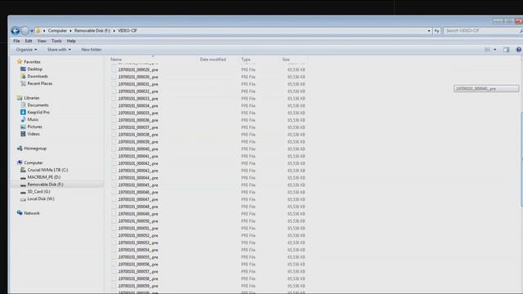Select file 19700101_000032_pre

[x=138, y=91]
